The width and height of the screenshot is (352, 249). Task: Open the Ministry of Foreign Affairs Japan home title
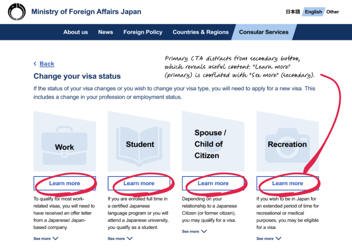(86, 12)
